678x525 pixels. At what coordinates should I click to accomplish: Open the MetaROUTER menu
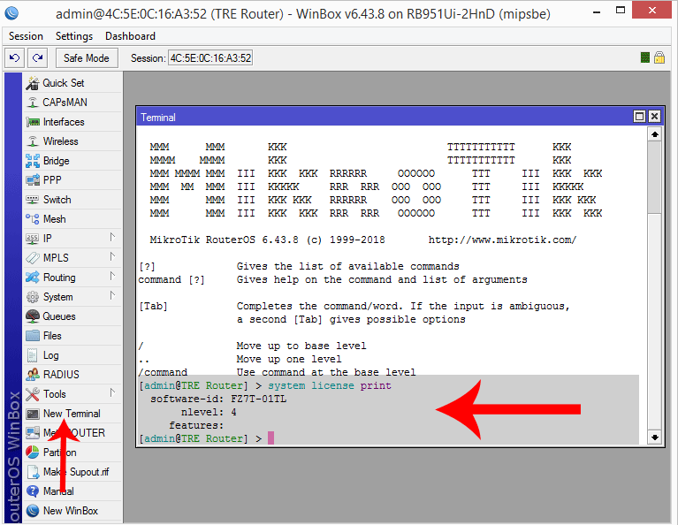(x=72, y=433)
